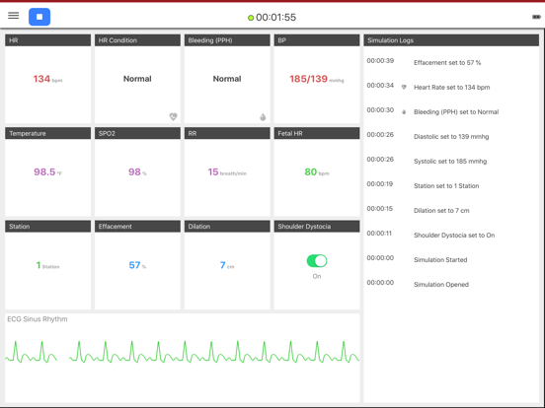Select the Station value 1

pyautogui.click(x=47, y=265)
